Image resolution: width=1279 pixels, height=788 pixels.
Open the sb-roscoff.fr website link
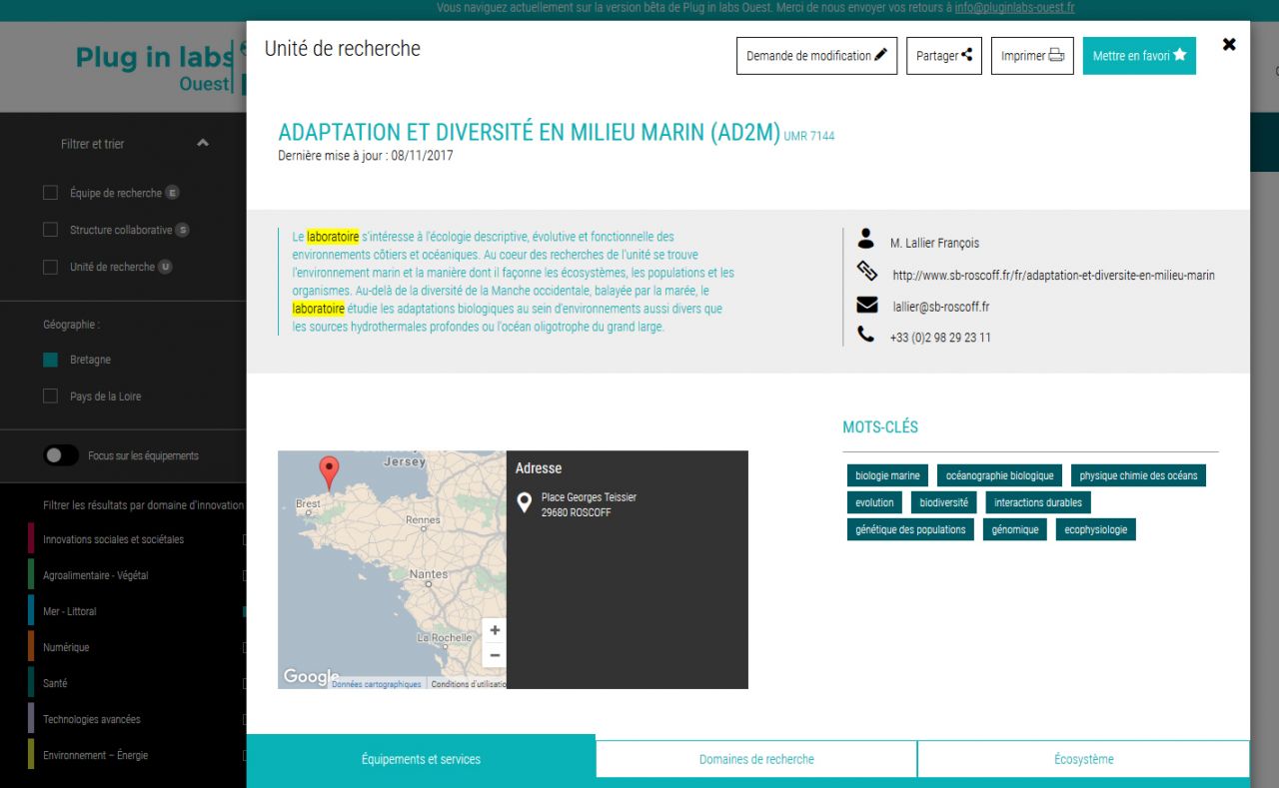tap(1053, 276)
